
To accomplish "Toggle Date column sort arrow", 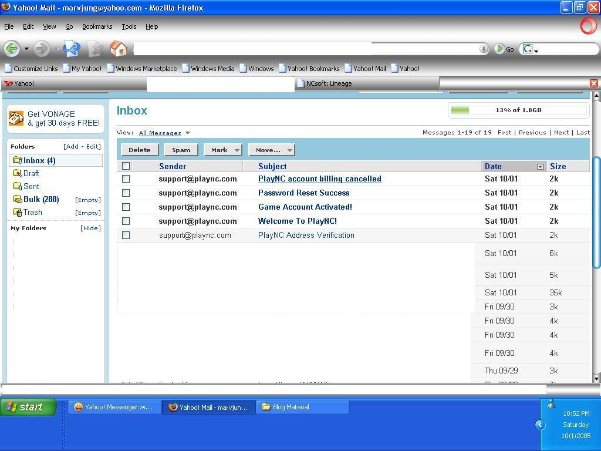I will 540,166.
